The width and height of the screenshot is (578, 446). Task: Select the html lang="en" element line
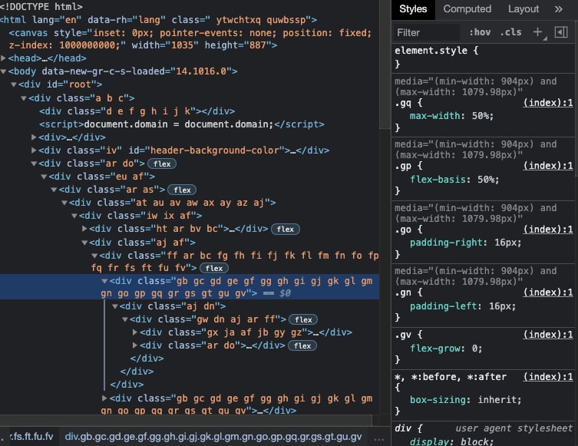coord(158,20)
